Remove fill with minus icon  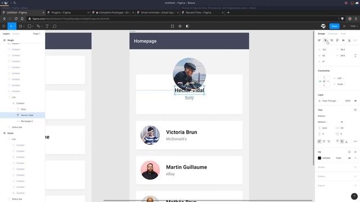(x=355, y=158)
